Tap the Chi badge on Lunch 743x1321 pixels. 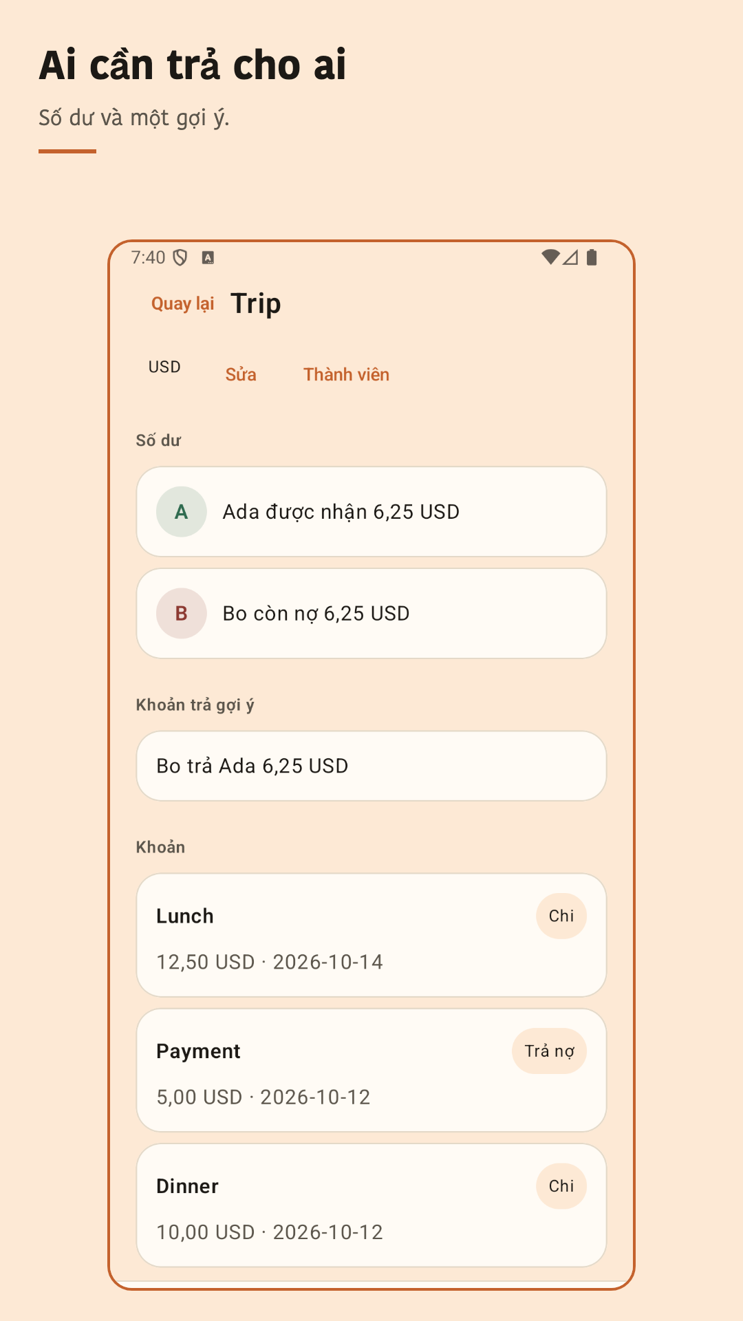[x=561, y=916]
